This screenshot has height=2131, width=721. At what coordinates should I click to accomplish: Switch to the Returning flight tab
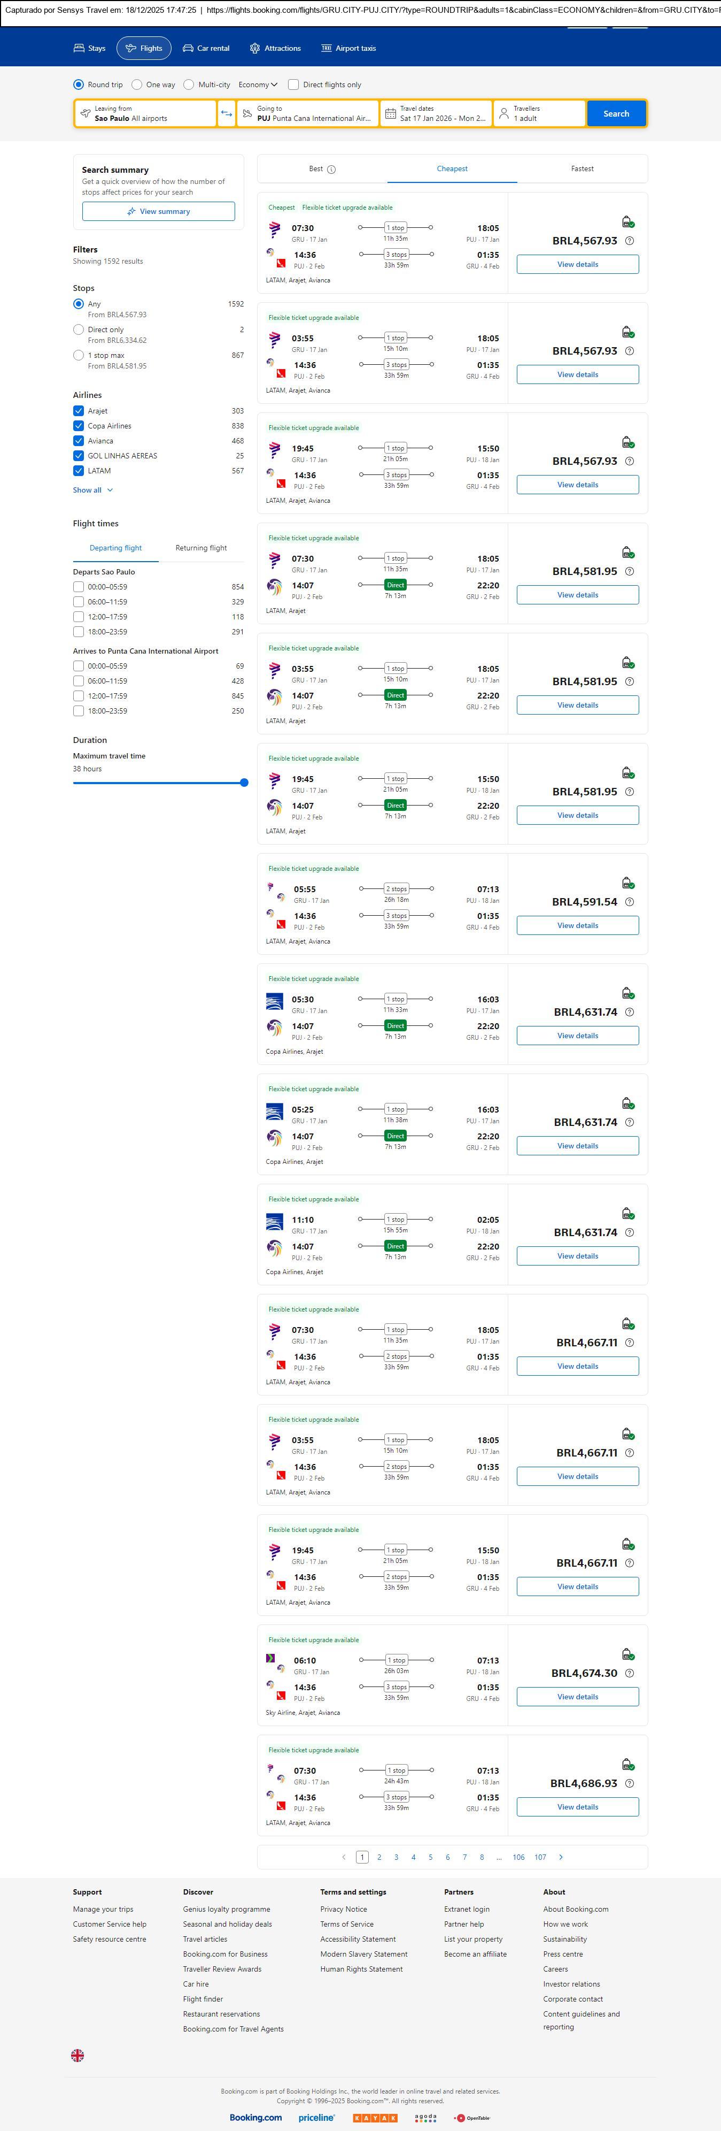pyautogui.click(x=201, y=548)
